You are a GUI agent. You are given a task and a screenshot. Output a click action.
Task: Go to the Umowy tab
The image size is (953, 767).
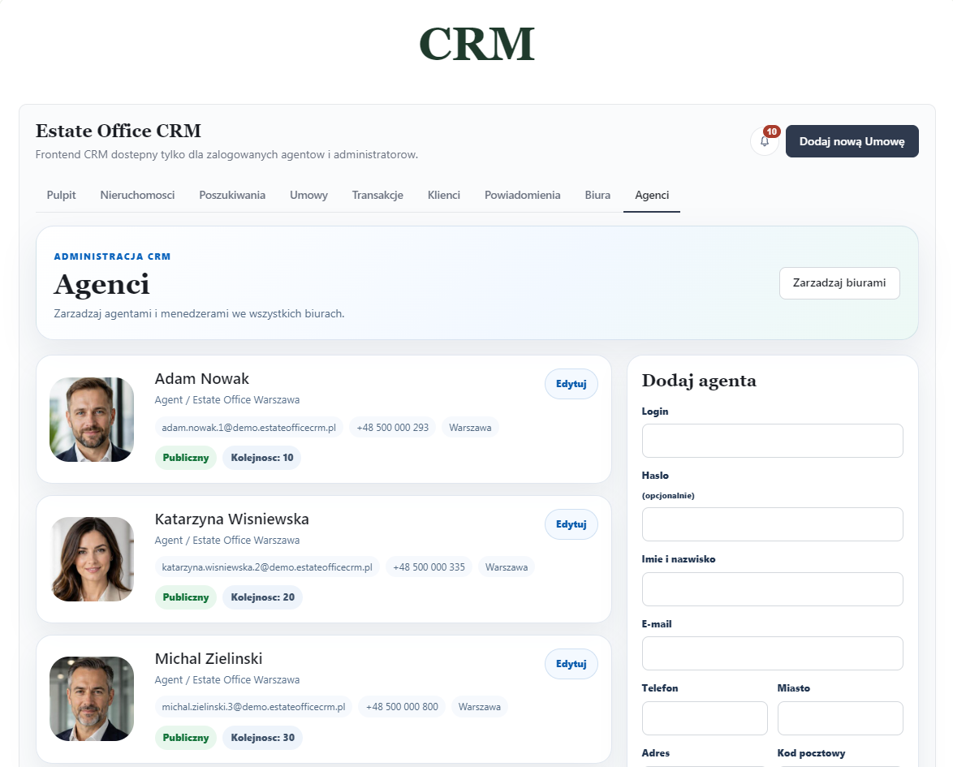click(x=308, y=195)
